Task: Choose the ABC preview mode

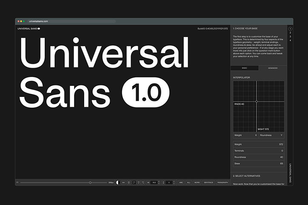Action: coord(181,182)
